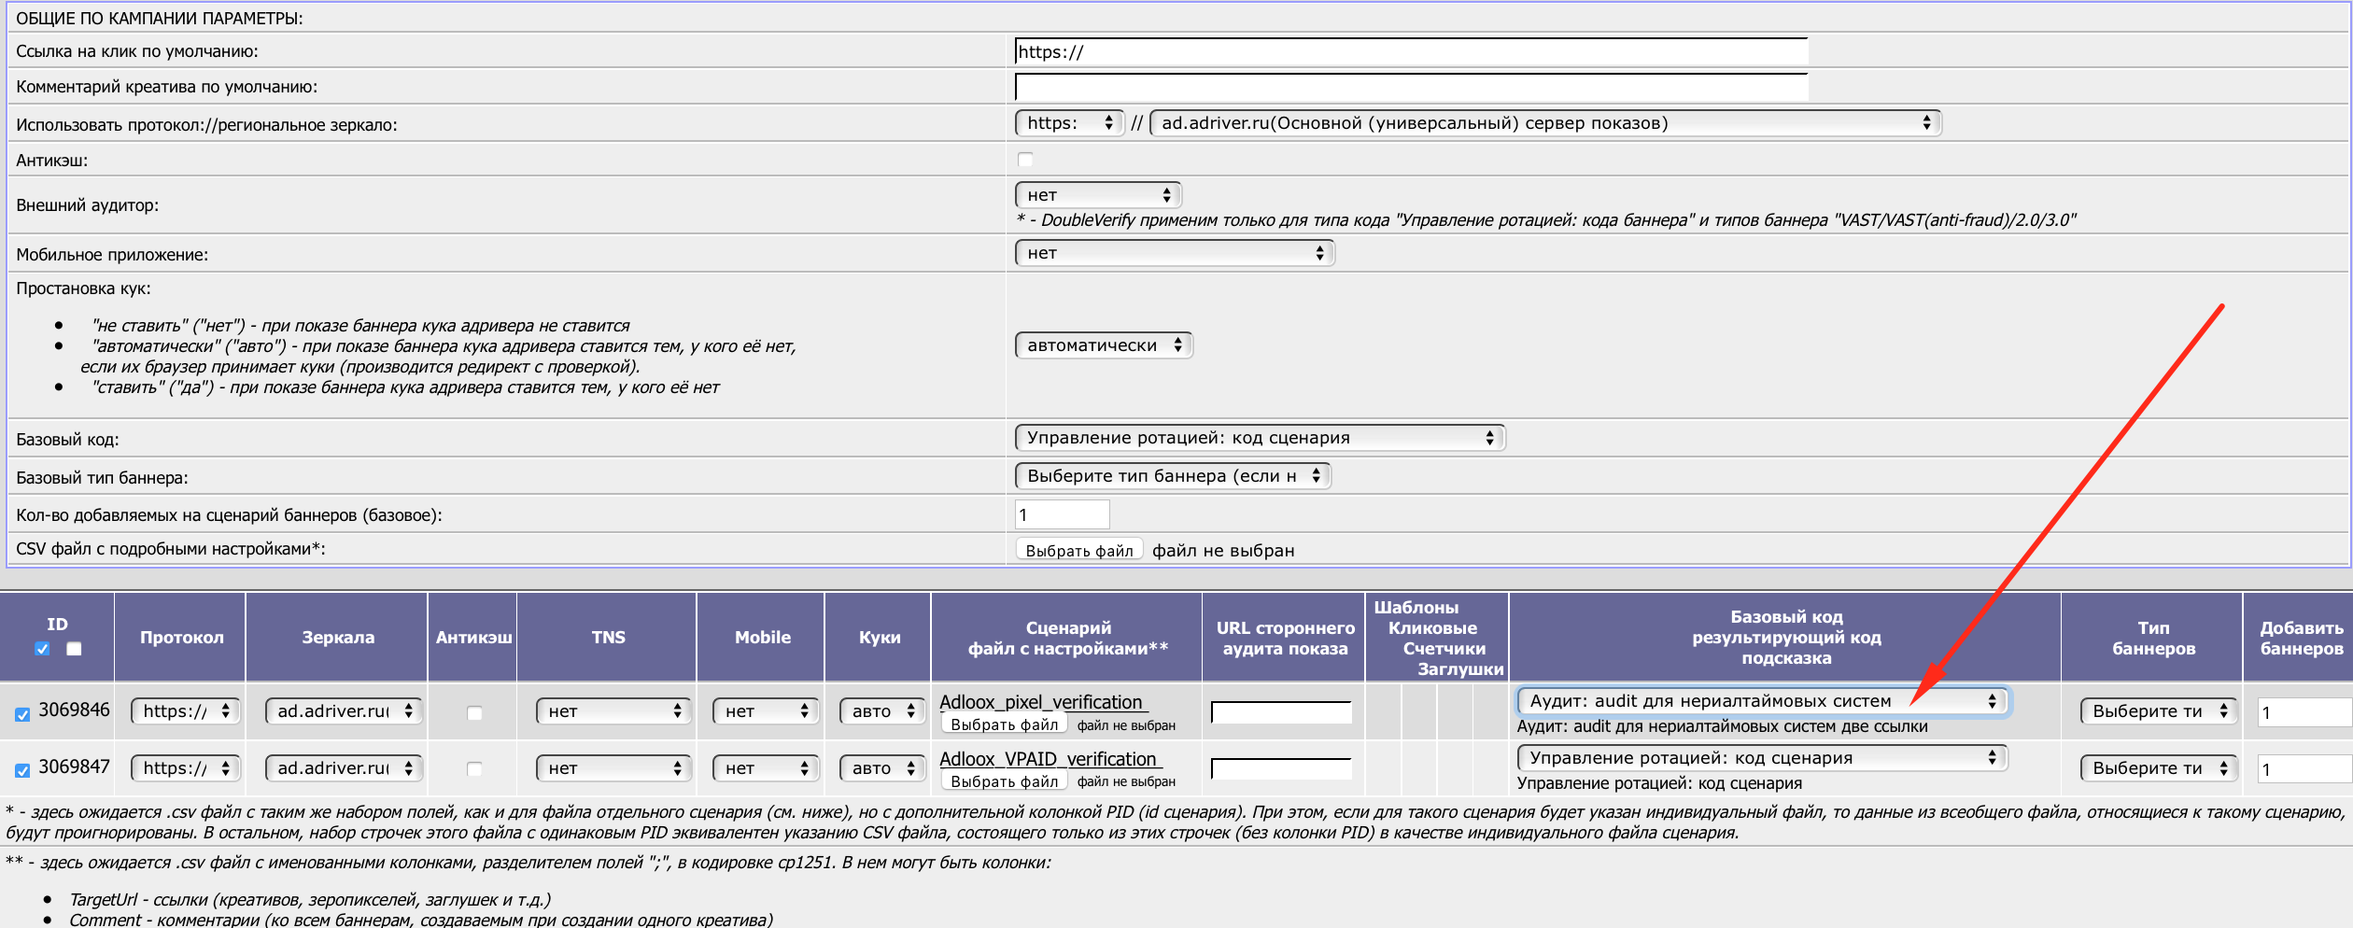Image resolution: width=2353 pixels, height=928 pixels.
Task: Open the Протокол dropdown in row 3069847
Action: (185, 768)
